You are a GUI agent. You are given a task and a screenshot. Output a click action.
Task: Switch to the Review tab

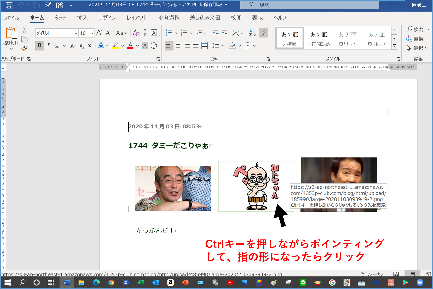236,18
